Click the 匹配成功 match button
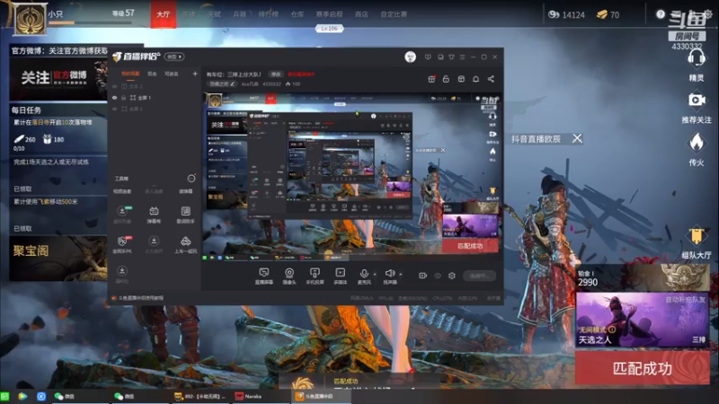Viewport: 719px width, 404px height. tap(643, 368)
